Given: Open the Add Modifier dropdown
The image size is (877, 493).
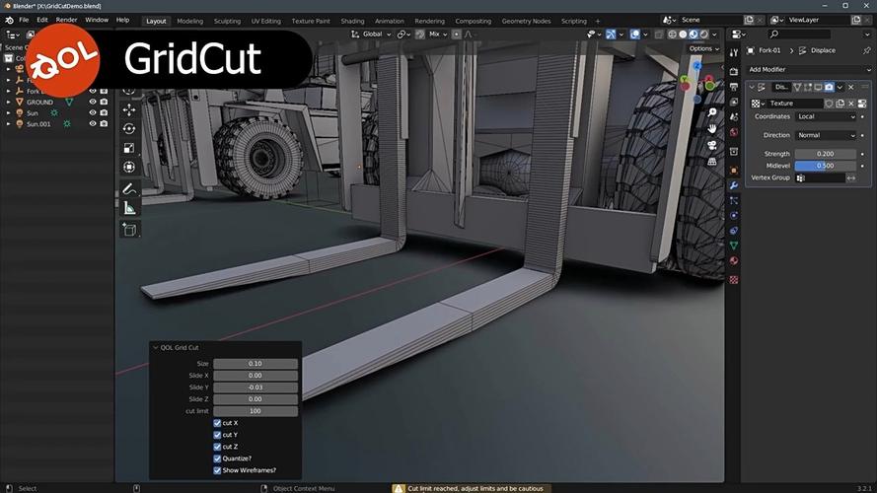Looking at the screenshot, I should pos(808,69).
